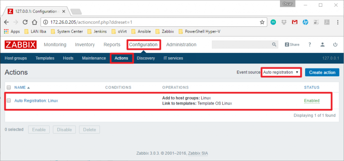This screenshot has width=344, height=161.
Task: Click inside the Zabbix search field
Action: pos(241,44)
